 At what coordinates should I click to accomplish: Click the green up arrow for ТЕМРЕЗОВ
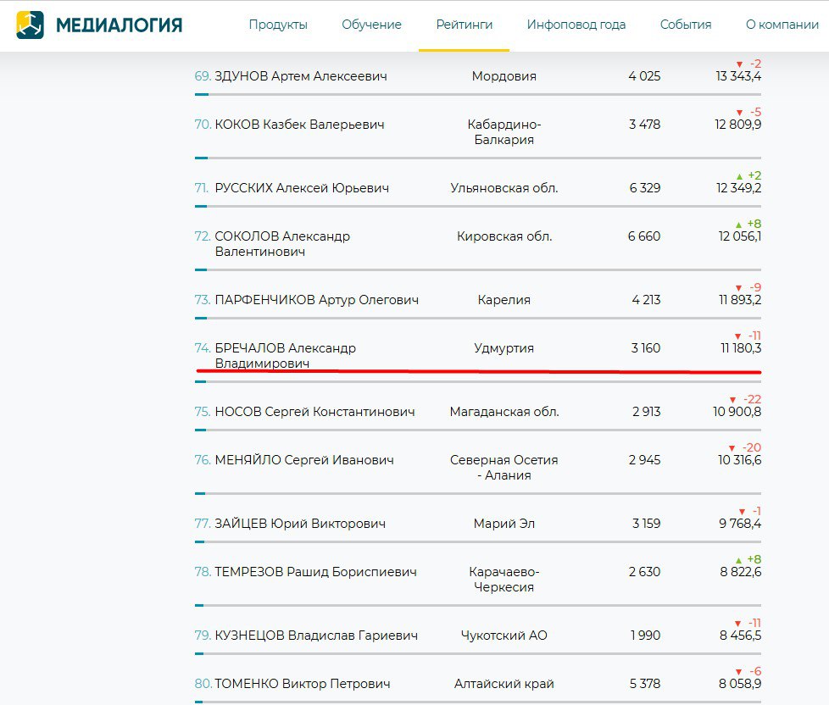point(739,560)
